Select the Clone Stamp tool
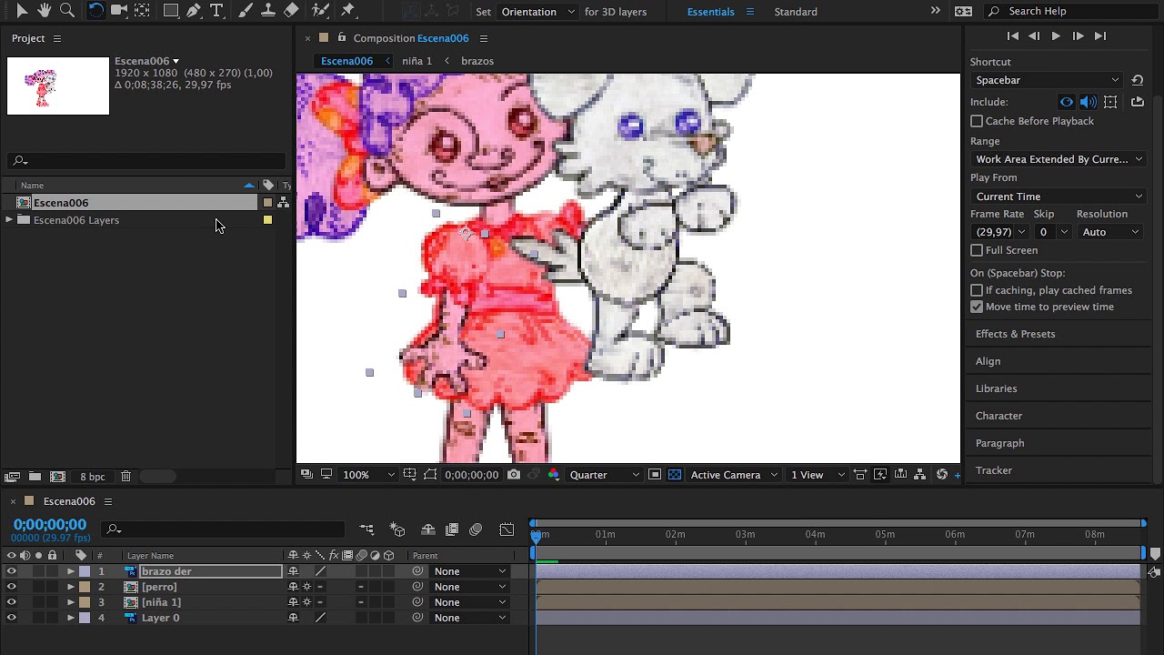The image size is (1164, 655). pos(267,11)
